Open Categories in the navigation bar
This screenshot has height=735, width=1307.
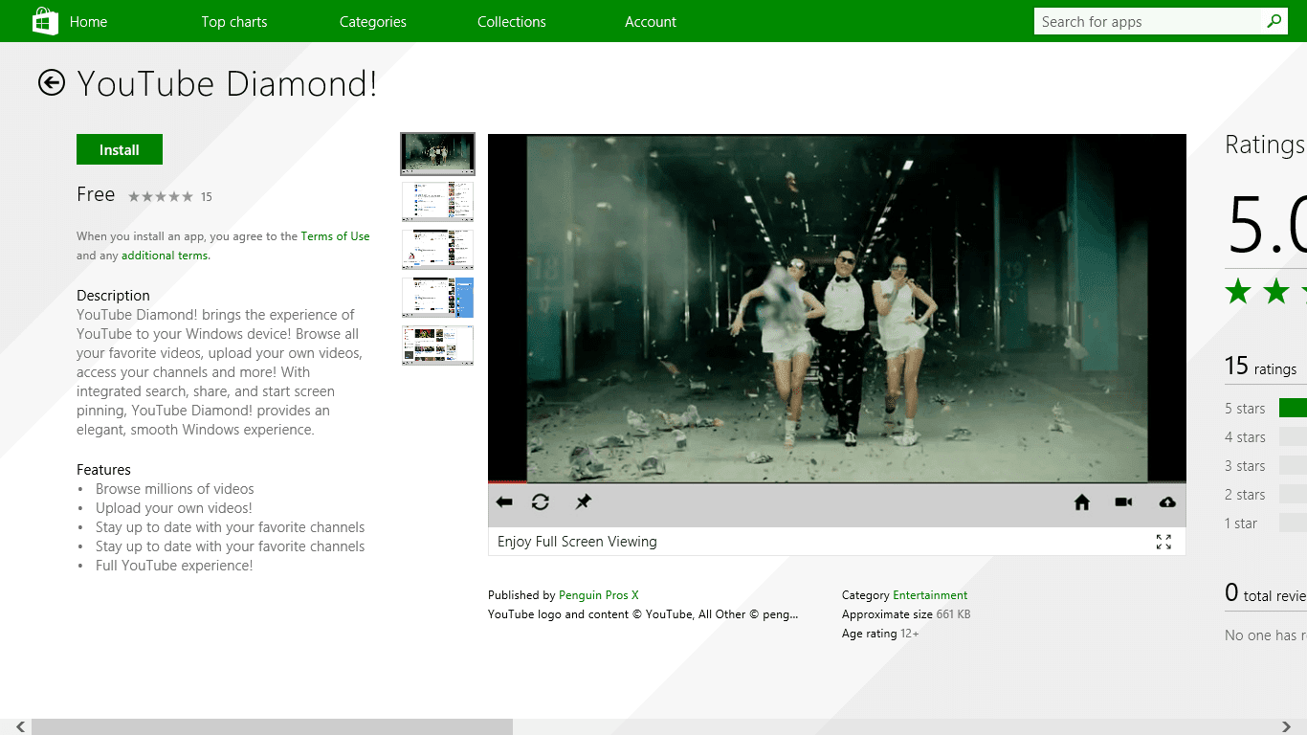(373, 22)
